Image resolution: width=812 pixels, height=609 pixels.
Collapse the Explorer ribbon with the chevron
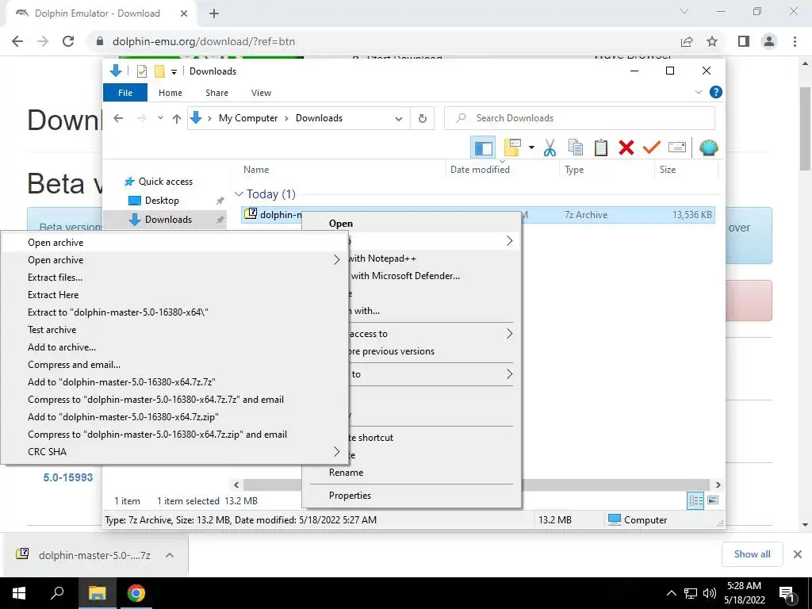point(698,92)
